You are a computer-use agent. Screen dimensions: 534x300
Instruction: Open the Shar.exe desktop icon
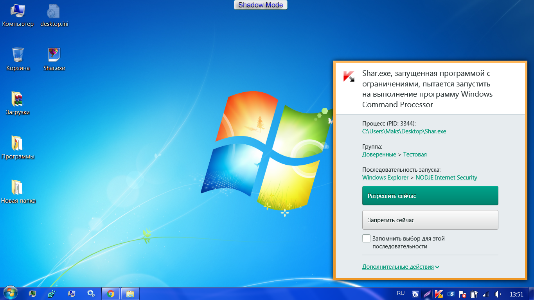54,55
